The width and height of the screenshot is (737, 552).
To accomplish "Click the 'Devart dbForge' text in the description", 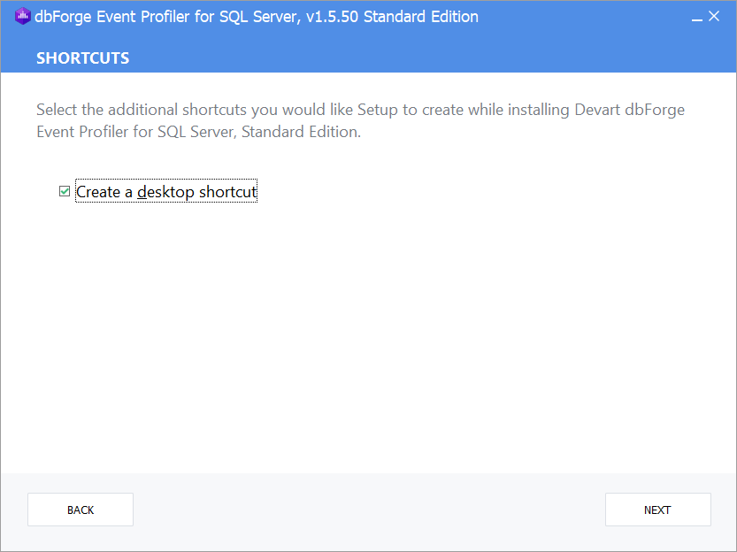I will click(629, 110).
